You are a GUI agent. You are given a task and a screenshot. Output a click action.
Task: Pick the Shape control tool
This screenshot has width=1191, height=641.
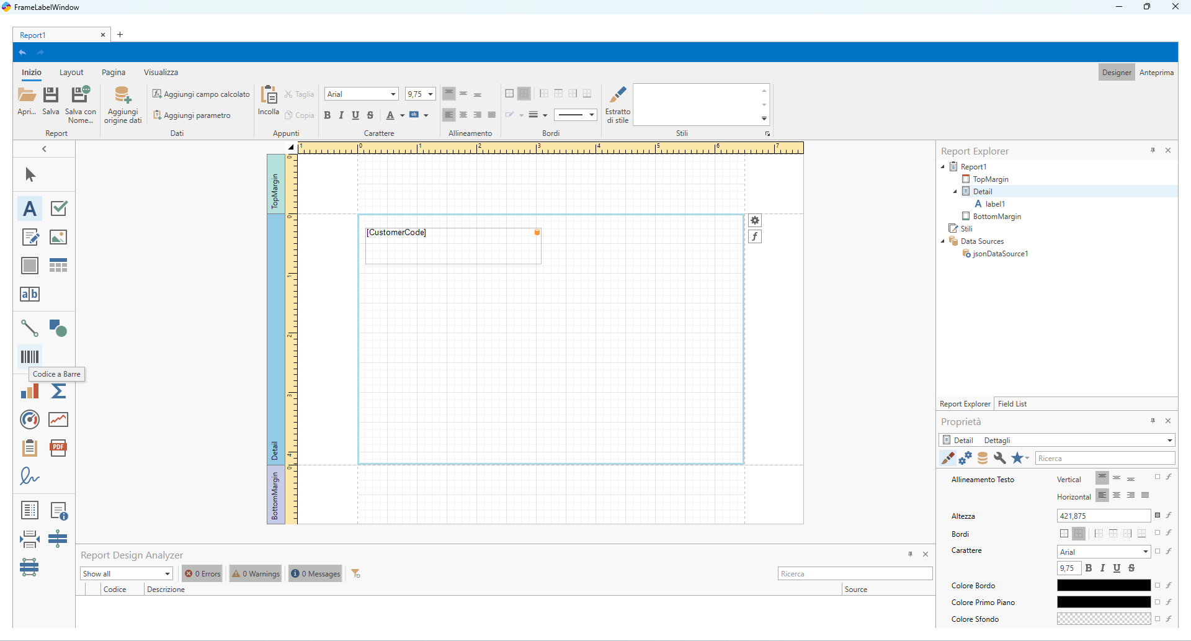coord(58,328)
